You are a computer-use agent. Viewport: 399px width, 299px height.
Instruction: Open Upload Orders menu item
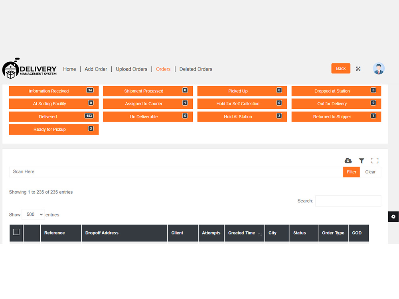click(x=132, y=69)
